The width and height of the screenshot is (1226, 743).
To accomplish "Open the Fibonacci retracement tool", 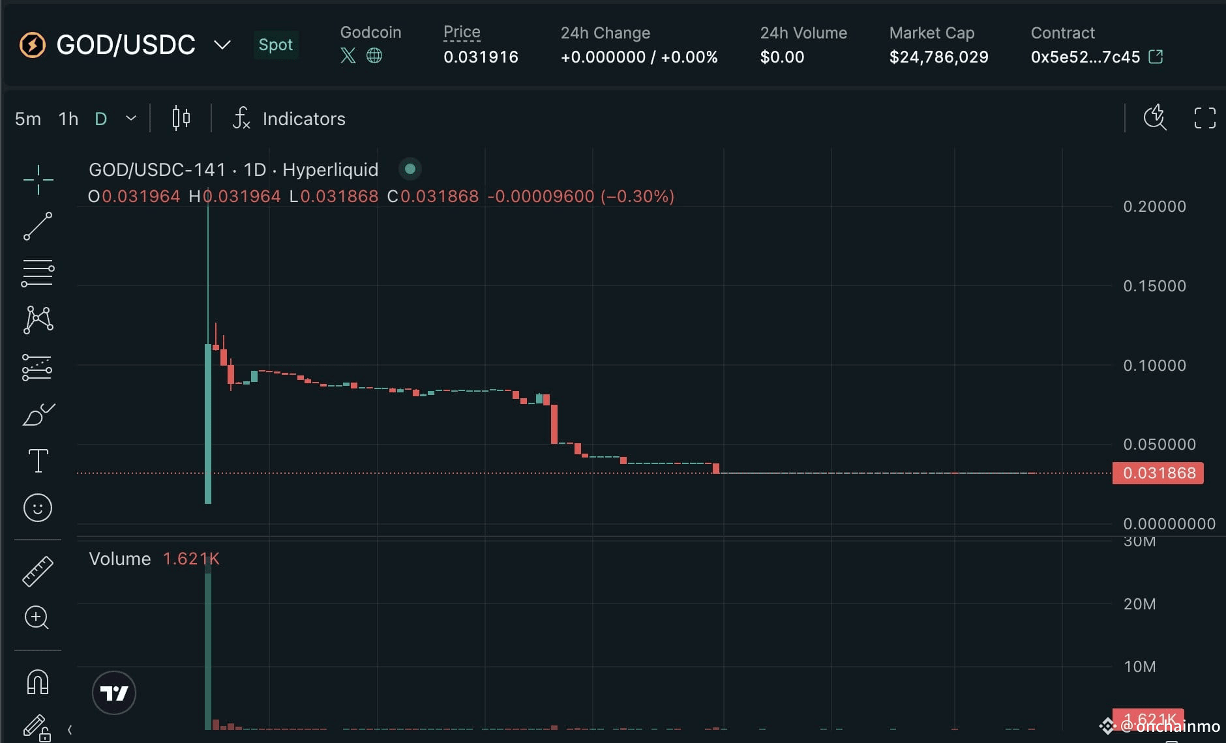I will coord(38,273).
